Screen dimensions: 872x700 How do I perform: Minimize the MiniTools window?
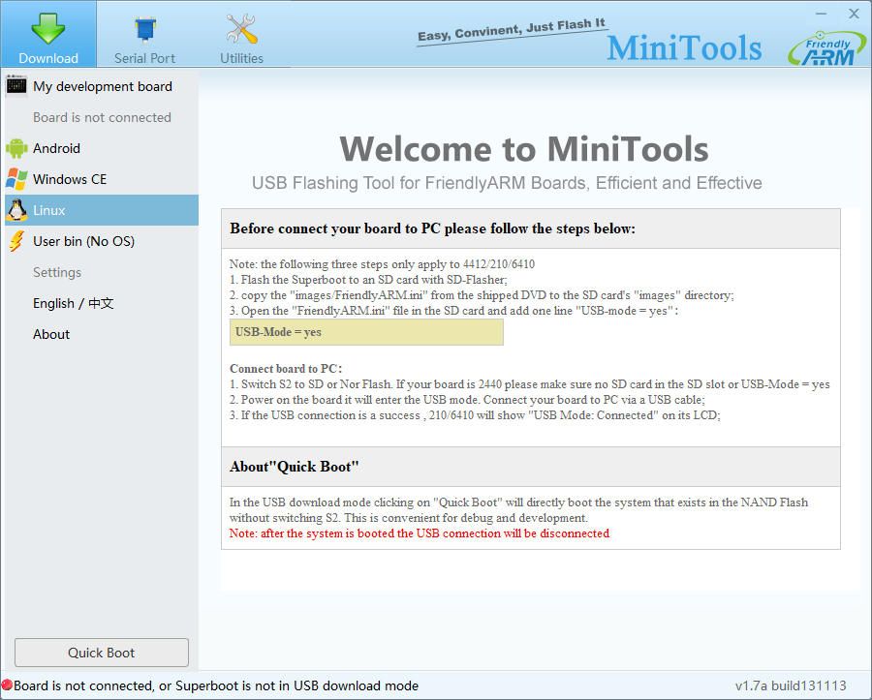[x=822, y=14]
